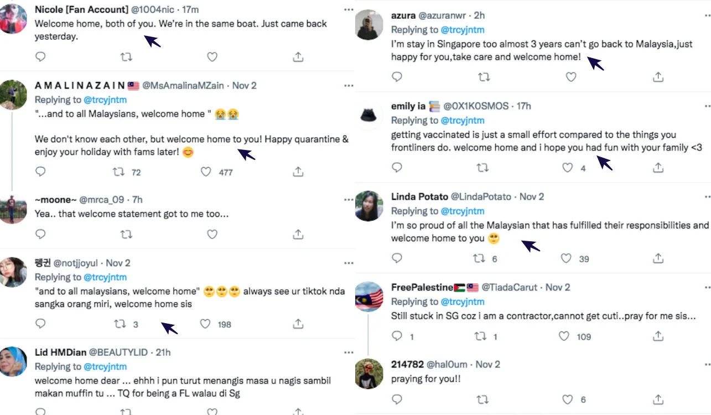This screenshot has height=415, width=711.
Task: Open Linda Potato's profile picture
Action: pyautogui.click(x=369, y=206)
